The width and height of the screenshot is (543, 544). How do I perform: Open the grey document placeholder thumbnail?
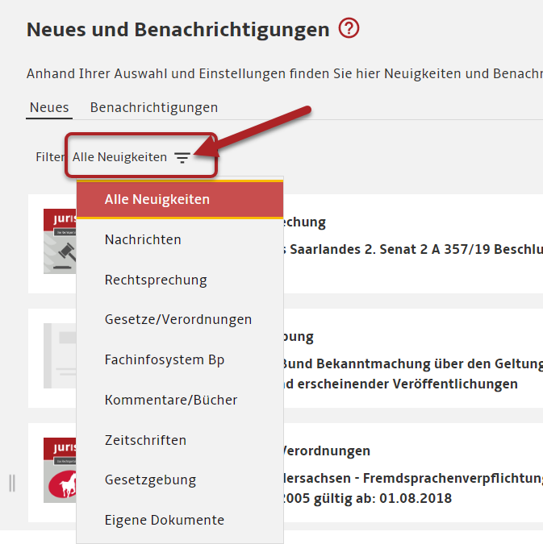click(60, 356)
